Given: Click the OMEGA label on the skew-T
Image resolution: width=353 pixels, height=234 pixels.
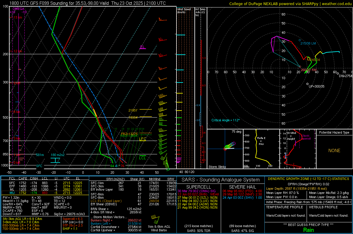Looking at the screenshot, I should (18, 9).
